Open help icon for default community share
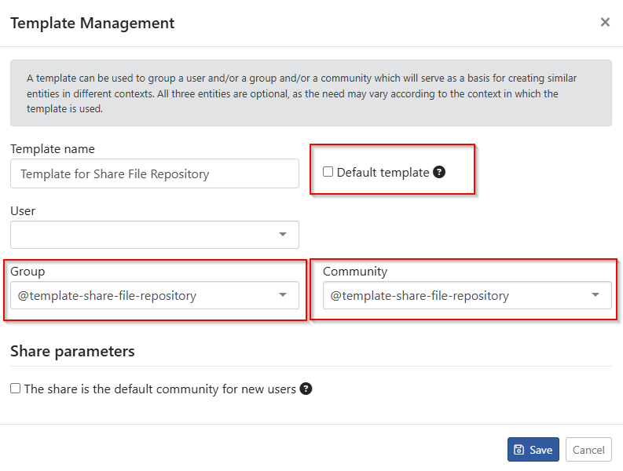 click(306, 389)
